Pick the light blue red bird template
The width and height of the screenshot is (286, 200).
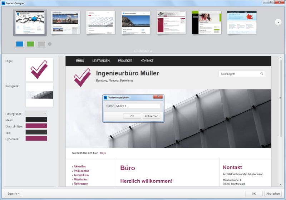(x=242, y=23)
